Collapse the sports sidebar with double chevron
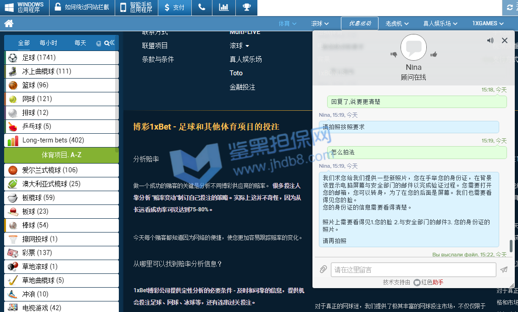Image resolution: width=518 pixels, height=312 pixels. point(112,43)
